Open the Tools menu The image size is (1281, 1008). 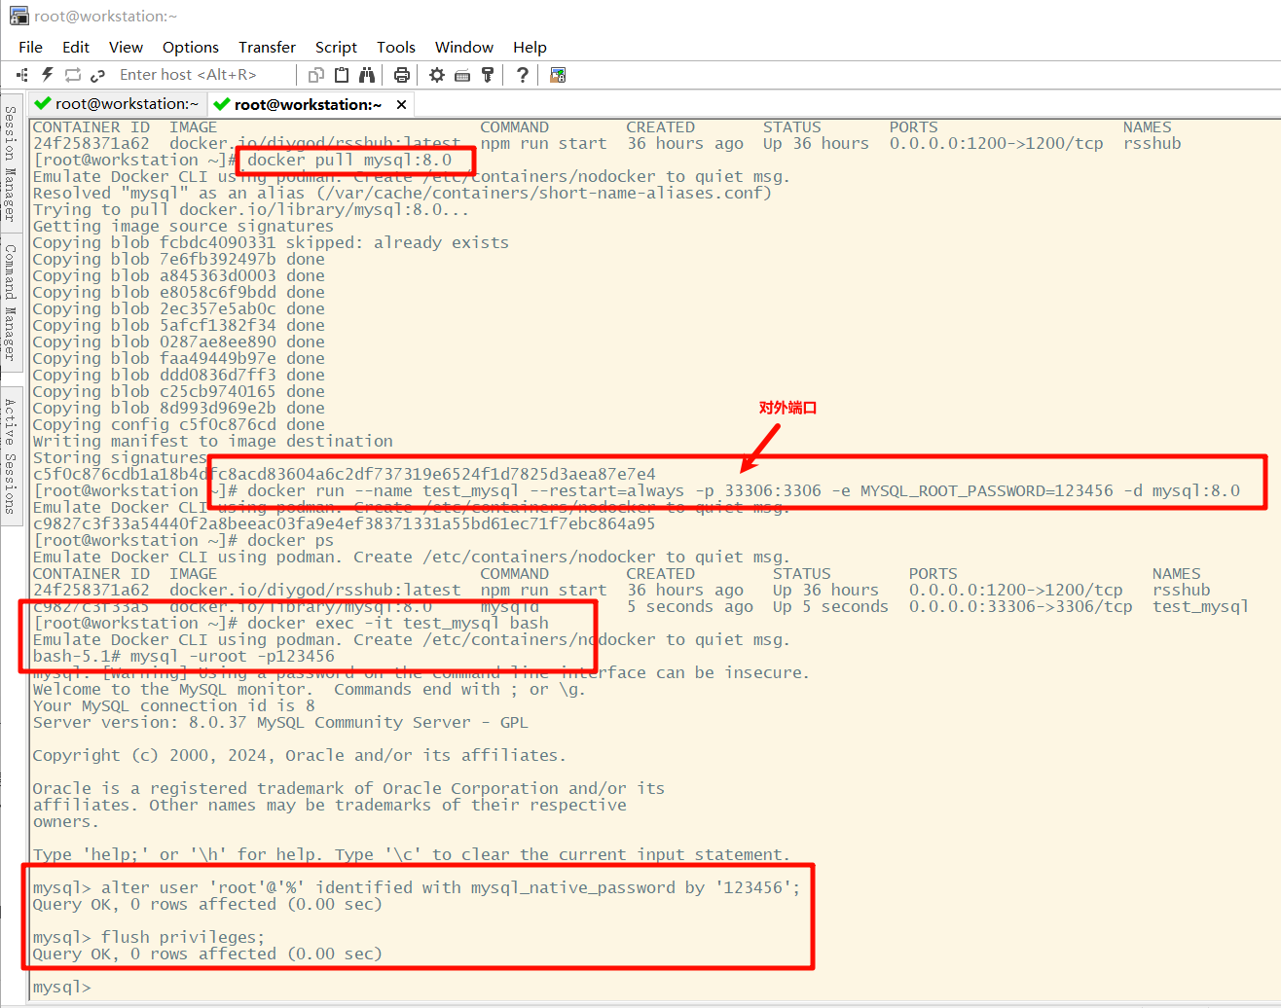tap(396, 47)
